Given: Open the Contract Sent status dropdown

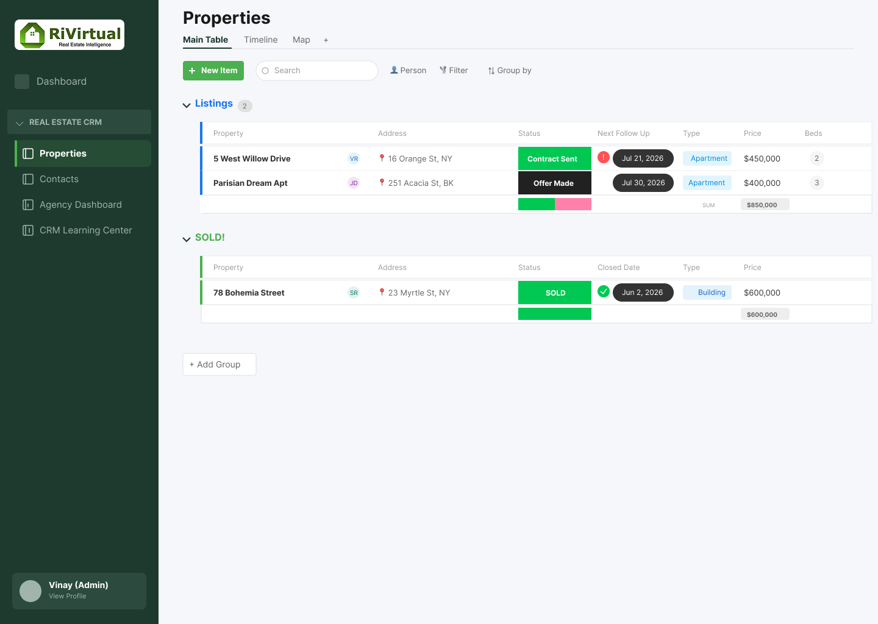Looking at the screenshot, I should pyautogui.click(x=555, y=158).
